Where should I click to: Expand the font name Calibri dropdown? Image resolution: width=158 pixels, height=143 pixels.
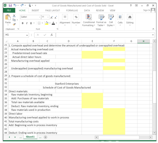39,17
